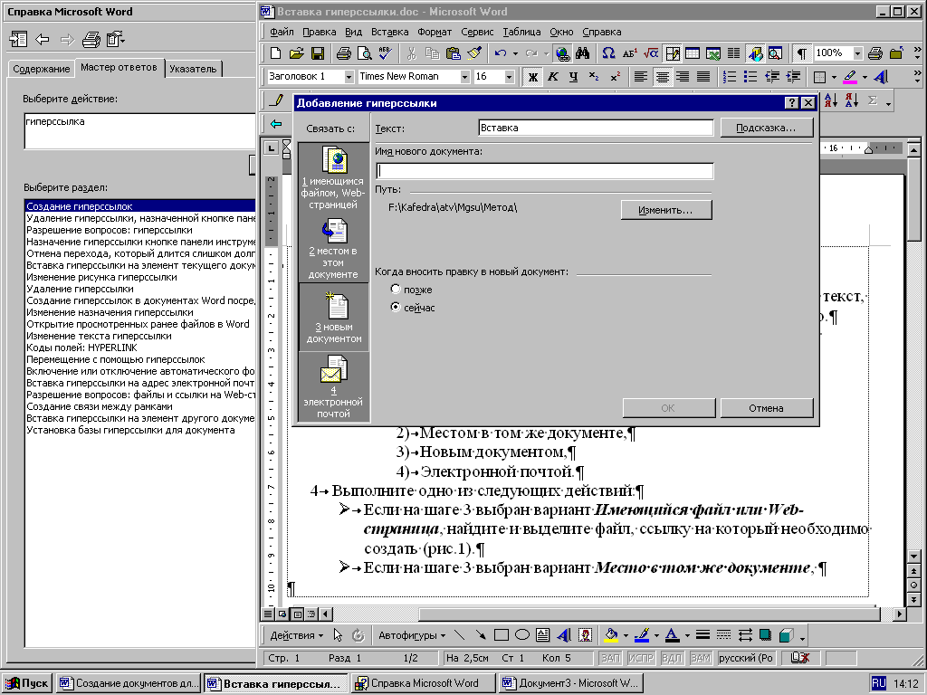
Task: Open highlight color dropdown arrow
Action: (x=865, y=77)
